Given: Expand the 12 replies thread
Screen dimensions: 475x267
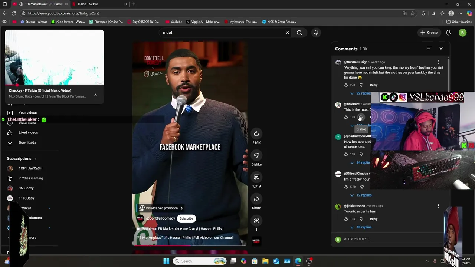Looking at the screenshot, I should [x=361, y=195].
